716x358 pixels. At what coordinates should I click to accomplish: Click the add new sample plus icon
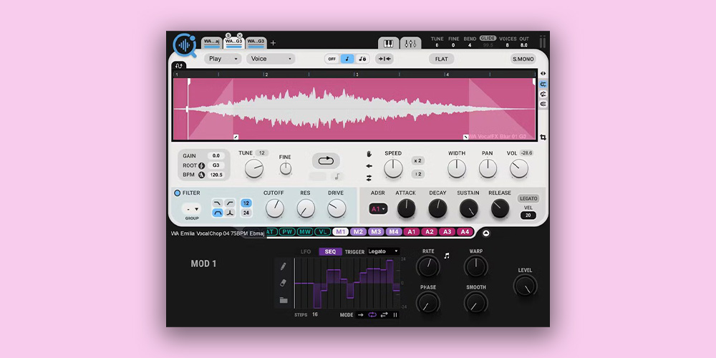coord(273,43)
